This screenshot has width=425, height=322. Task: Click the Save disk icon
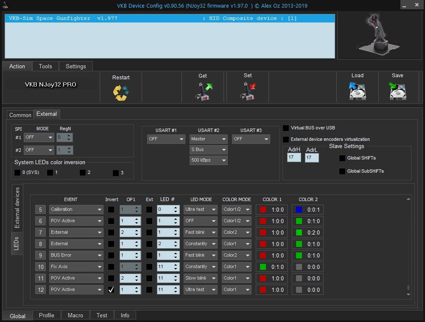[397, 91]
